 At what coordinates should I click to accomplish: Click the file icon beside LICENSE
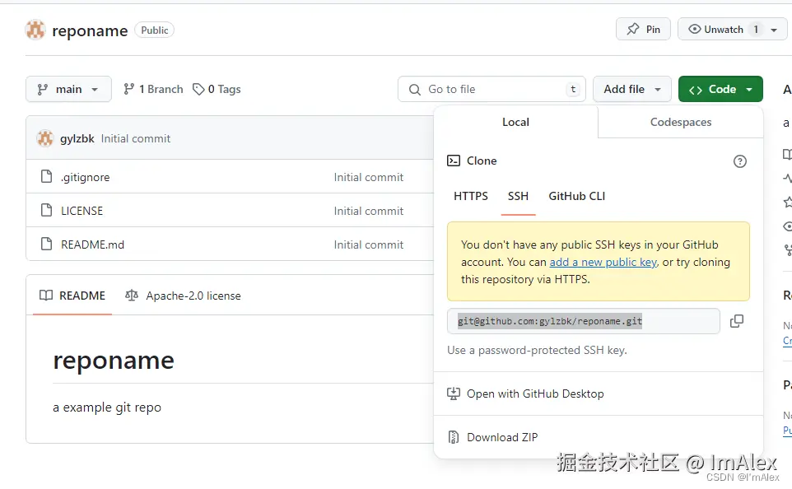point(46,210)
